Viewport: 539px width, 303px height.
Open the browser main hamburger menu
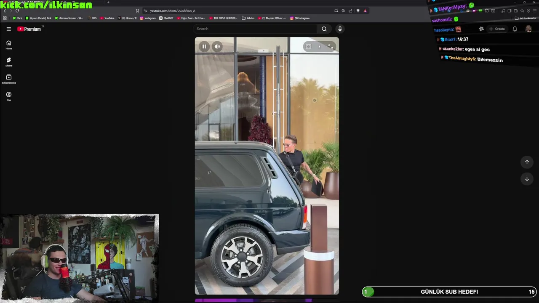(x=535, y=11)
